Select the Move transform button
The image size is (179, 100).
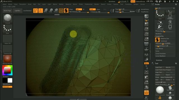[x=46, y=11]
